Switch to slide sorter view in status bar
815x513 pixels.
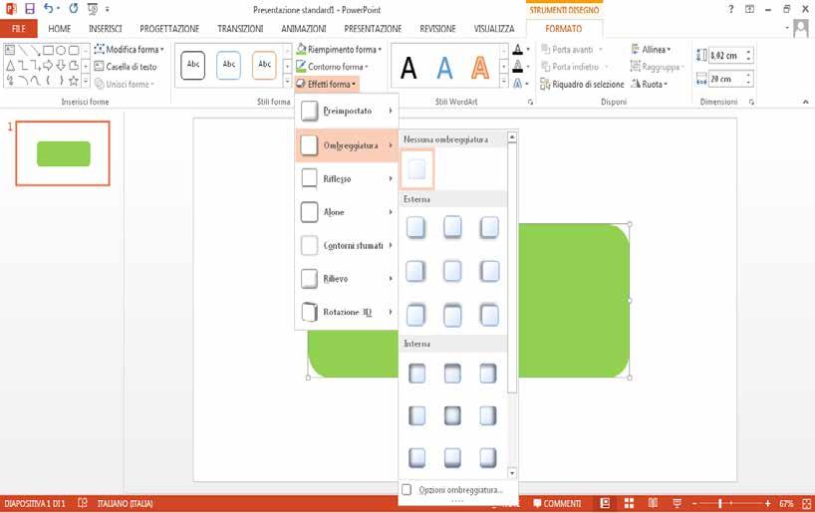629,503
